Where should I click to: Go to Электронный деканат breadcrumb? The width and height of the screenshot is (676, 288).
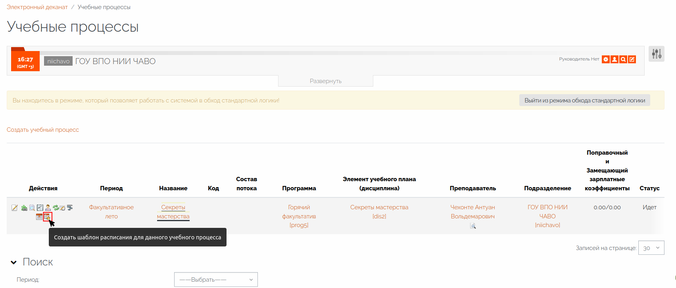pos(37,7)
